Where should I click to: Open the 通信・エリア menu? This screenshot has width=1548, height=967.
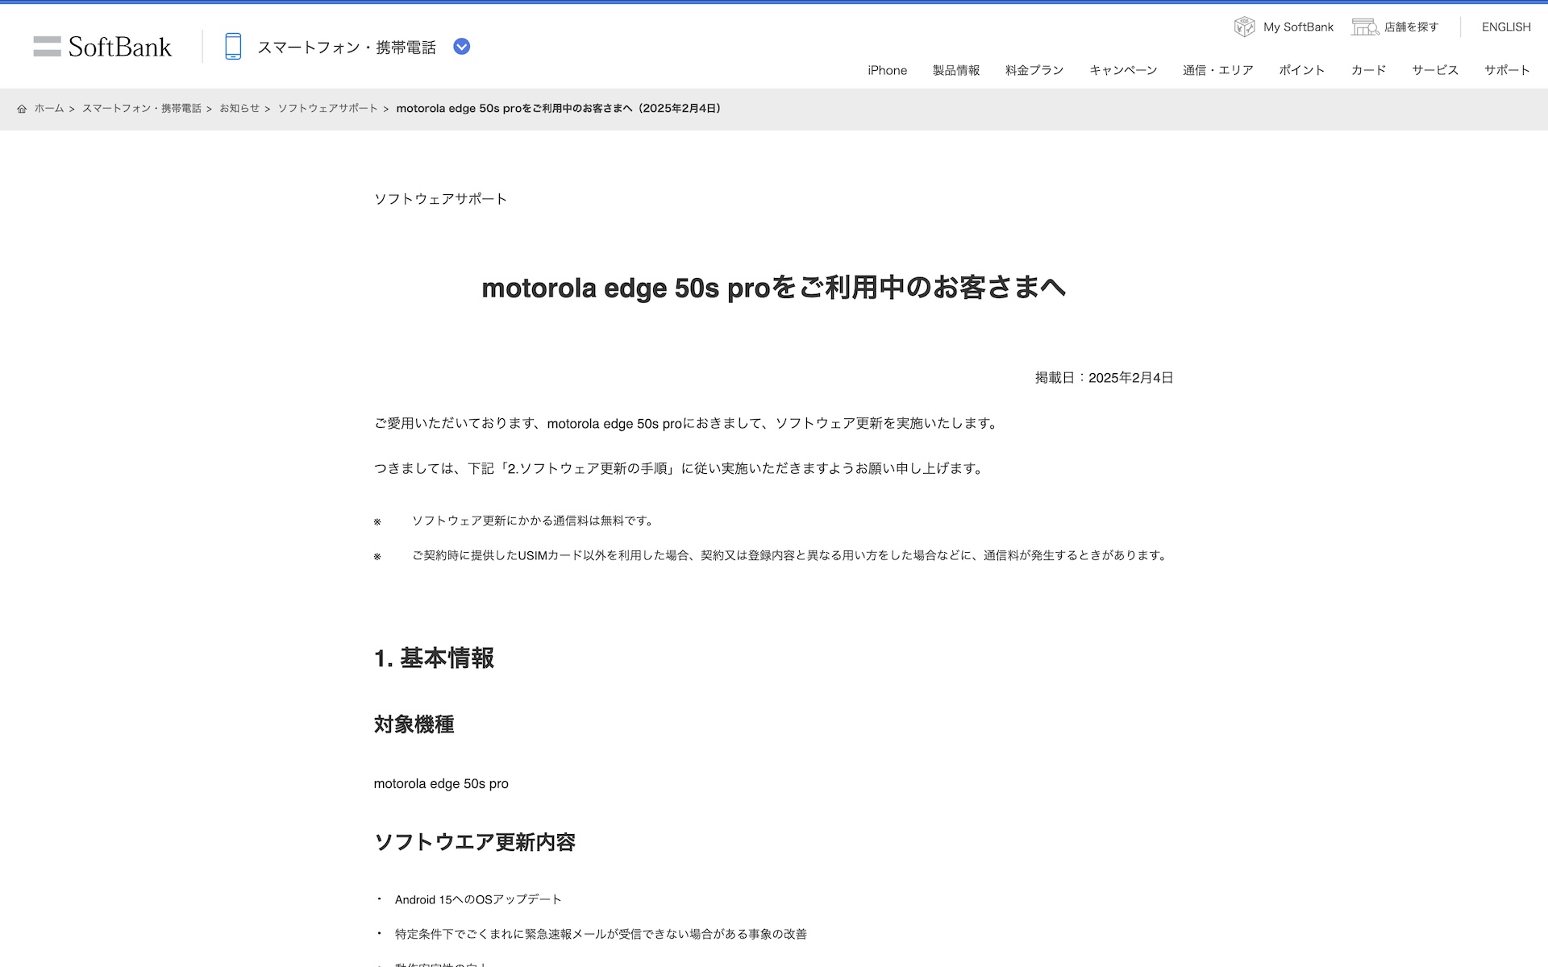[x=1217, y=70]
